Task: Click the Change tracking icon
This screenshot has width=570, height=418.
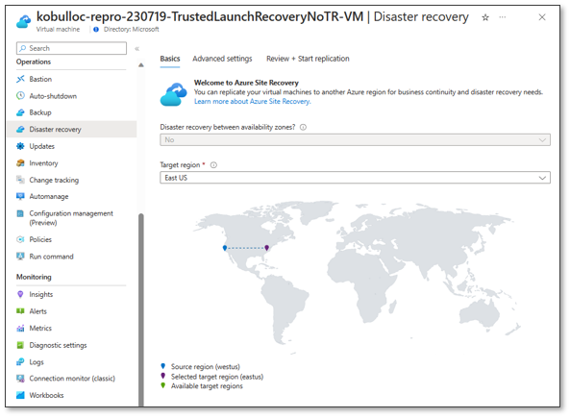Action: [x=20, y=180]
